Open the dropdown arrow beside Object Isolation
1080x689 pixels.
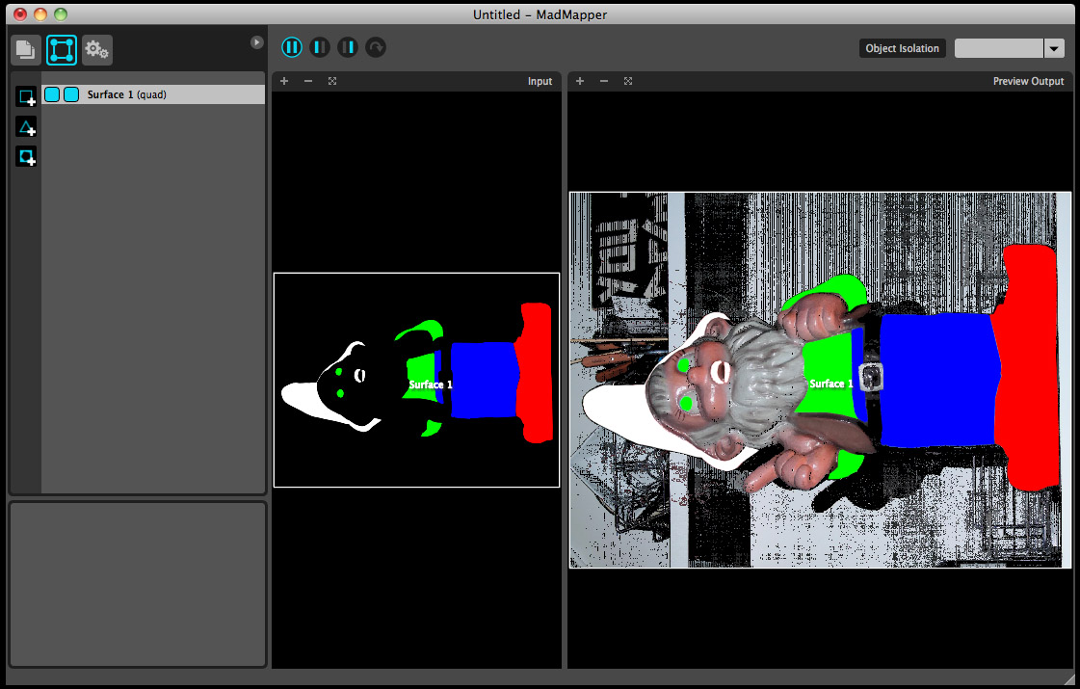pos(1054,48)
